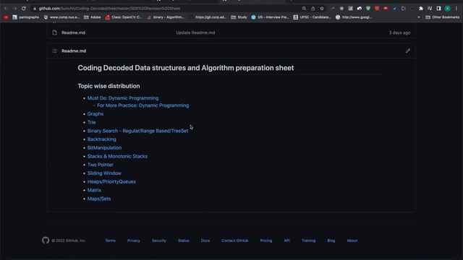Open the Update Readme.md commit message
This screenshot has height=260, width=463.
[195, 32]
